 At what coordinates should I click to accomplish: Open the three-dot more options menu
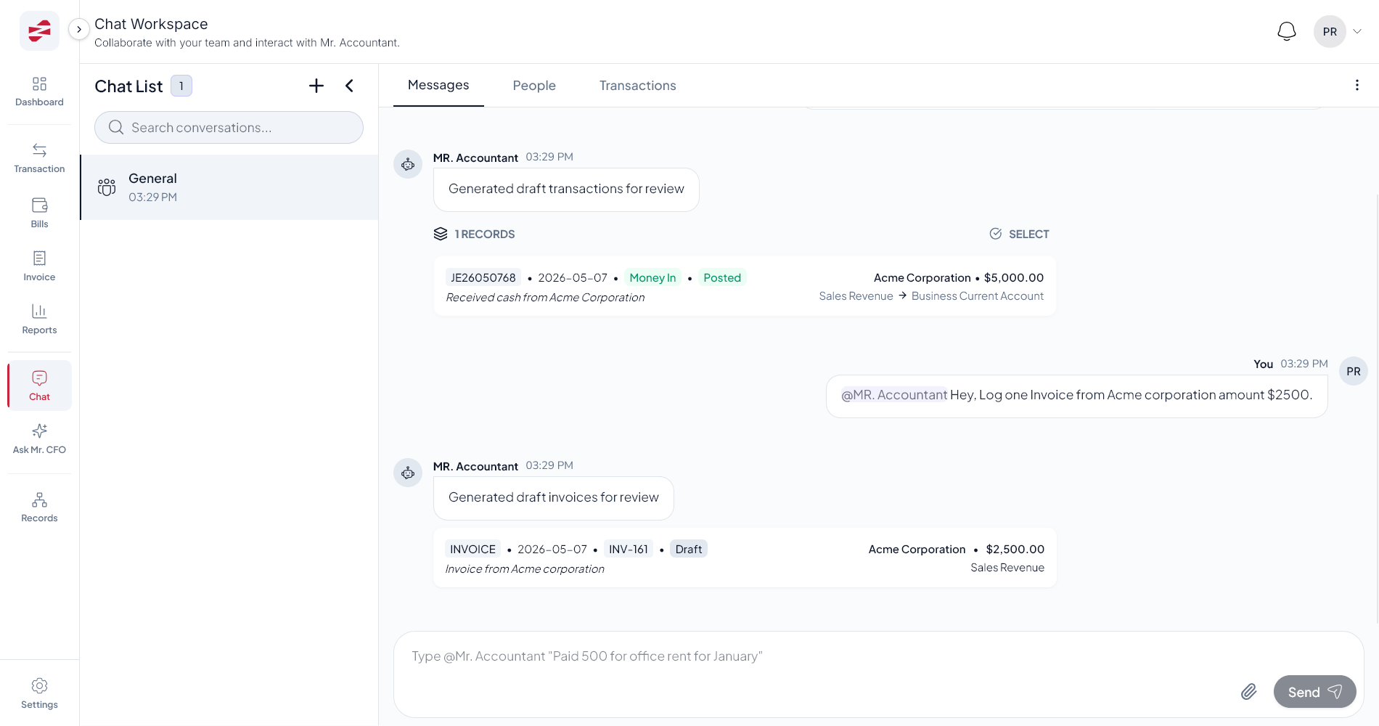(1357, 85)
